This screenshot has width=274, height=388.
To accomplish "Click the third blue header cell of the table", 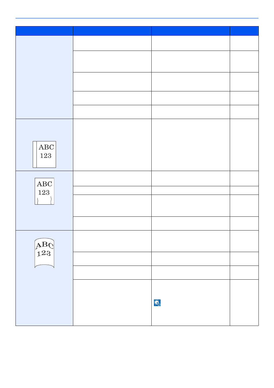I will click(x=191, y=31).
